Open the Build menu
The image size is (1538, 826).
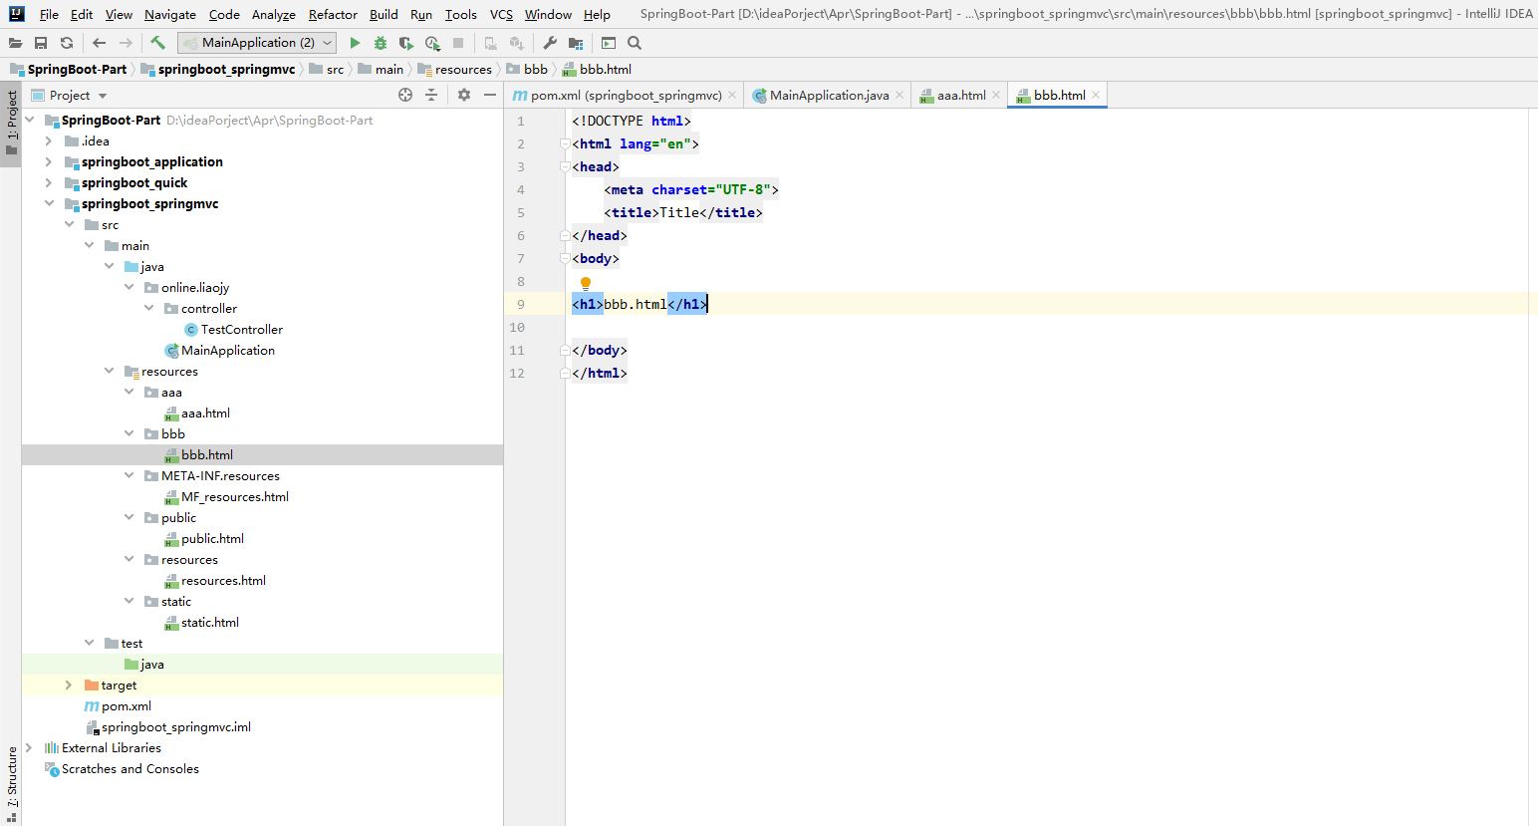(x=384, y=14)
